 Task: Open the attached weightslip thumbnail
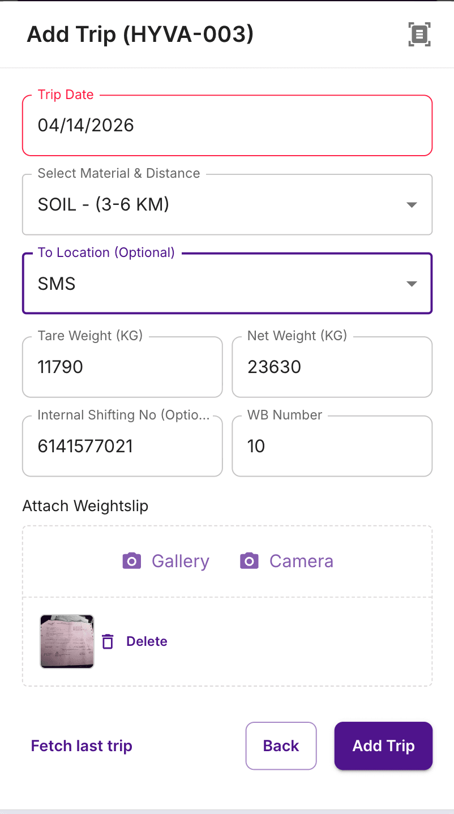tap(67, 641)
